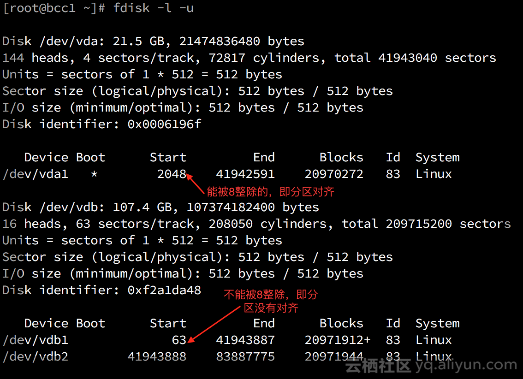Click red annotation about partition not aligned
523x379 pixels.
tap(271, 301)
